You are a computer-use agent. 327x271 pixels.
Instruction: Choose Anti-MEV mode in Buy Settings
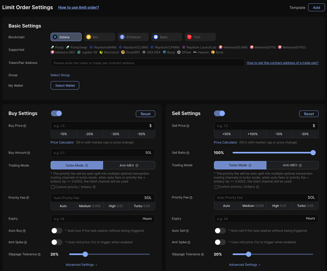[129, 165]
